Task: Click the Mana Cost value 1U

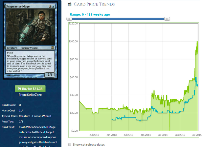Action: (x=21, y=111)
